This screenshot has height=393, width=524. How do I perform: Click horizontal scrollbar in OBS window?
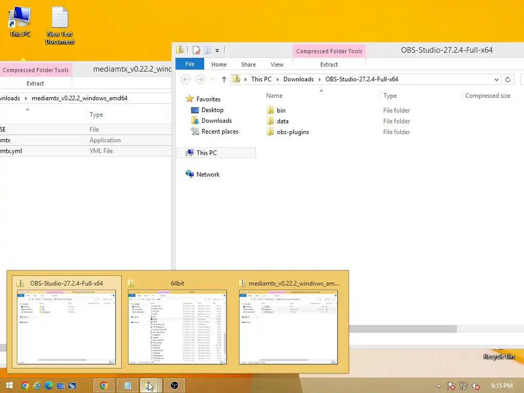tap(403, 329)
